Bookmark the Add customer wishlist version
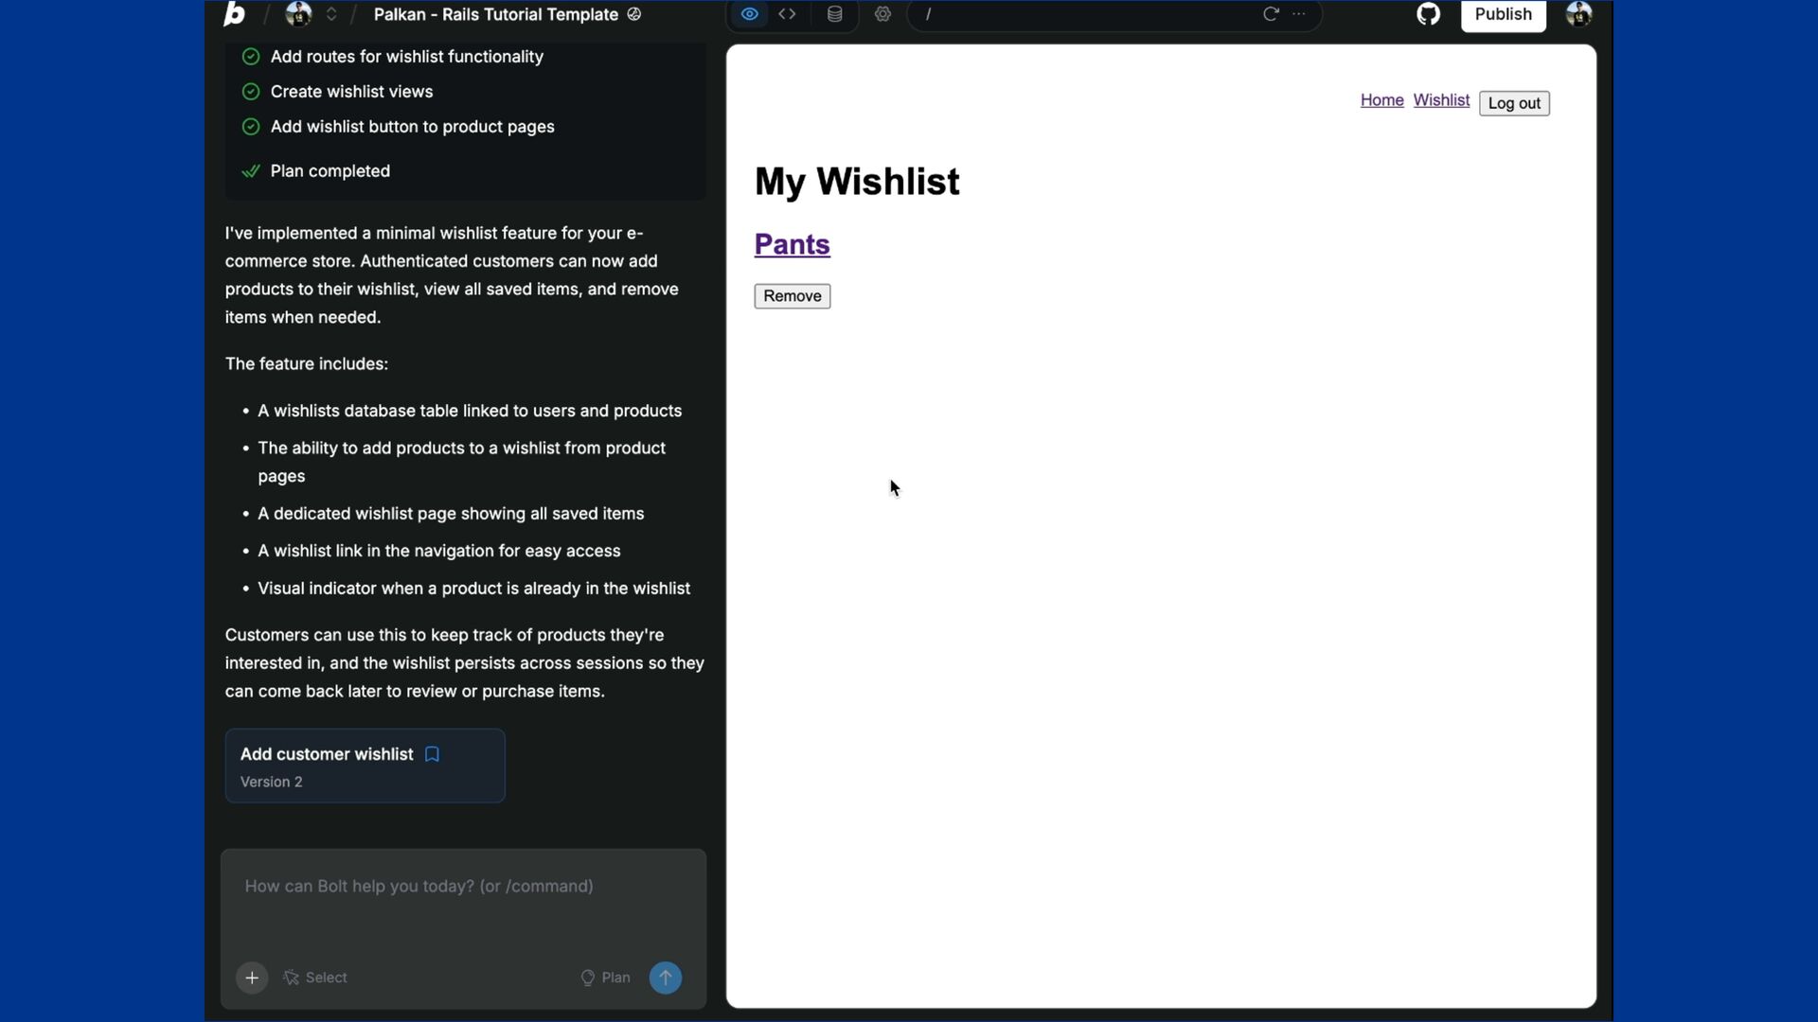This screenshot has height=1022, width=1818. pyautogui.click(x=432, y=754)
